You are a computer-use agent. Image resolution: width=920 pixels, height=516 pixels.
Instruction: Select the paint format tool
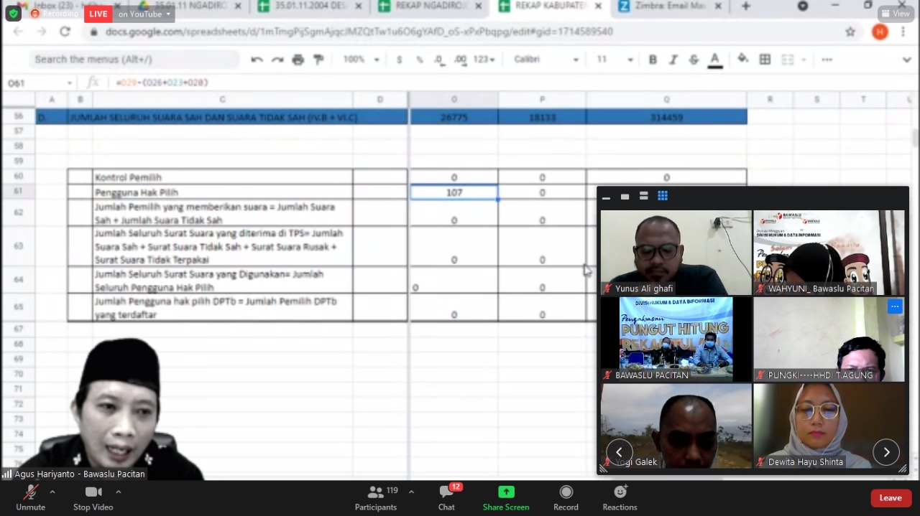pyautogui.click(x=318, y=60)
